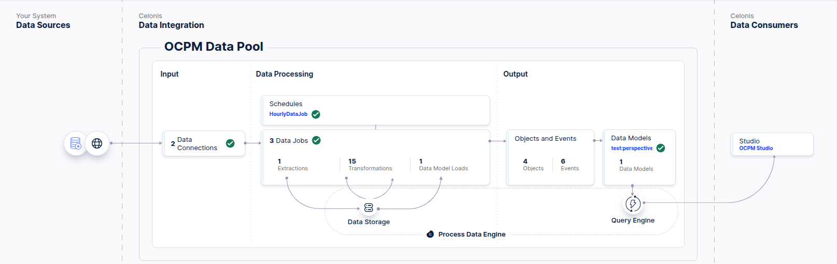Click the 1 Data Models count

pos(636,165)
